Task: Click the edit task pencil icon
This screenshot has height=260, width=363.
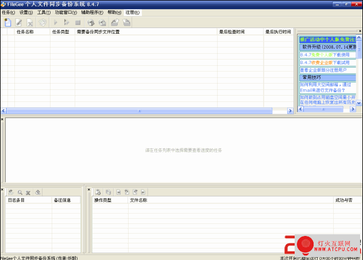Action: pyautogui.click(x=19, y=22)
